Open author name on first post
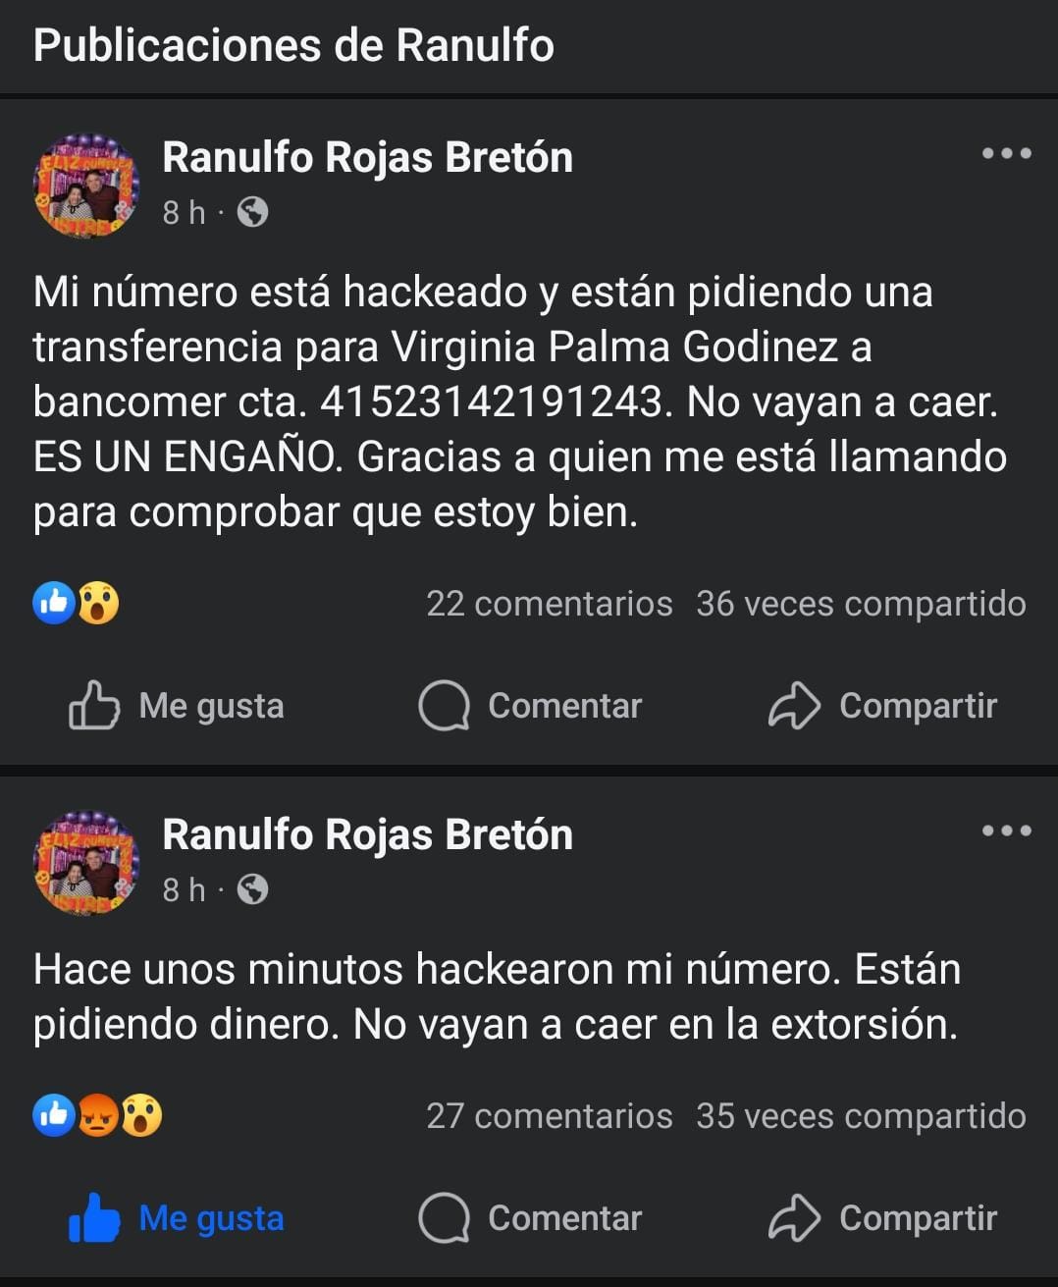This screenshot has height=1287, width=1058. (x=367, y=157)
